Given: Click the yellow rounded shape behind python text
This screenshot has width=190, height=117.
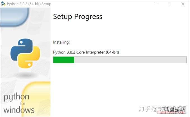Looking at the screenshot, I should (x=37, y=99).
